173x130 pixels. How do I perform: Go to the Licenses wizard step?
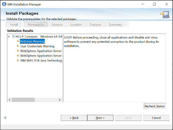coord(57,25)
